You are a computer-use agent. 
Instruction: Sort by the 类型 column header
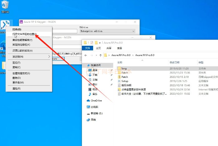coord(201,63)
